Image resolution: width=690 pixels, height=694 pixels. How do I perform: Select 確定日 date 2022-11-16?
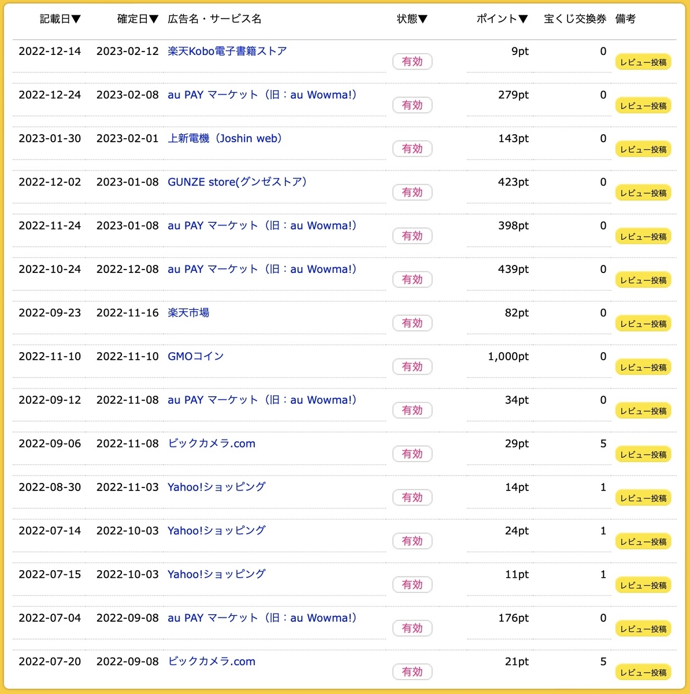pos(128,313)
